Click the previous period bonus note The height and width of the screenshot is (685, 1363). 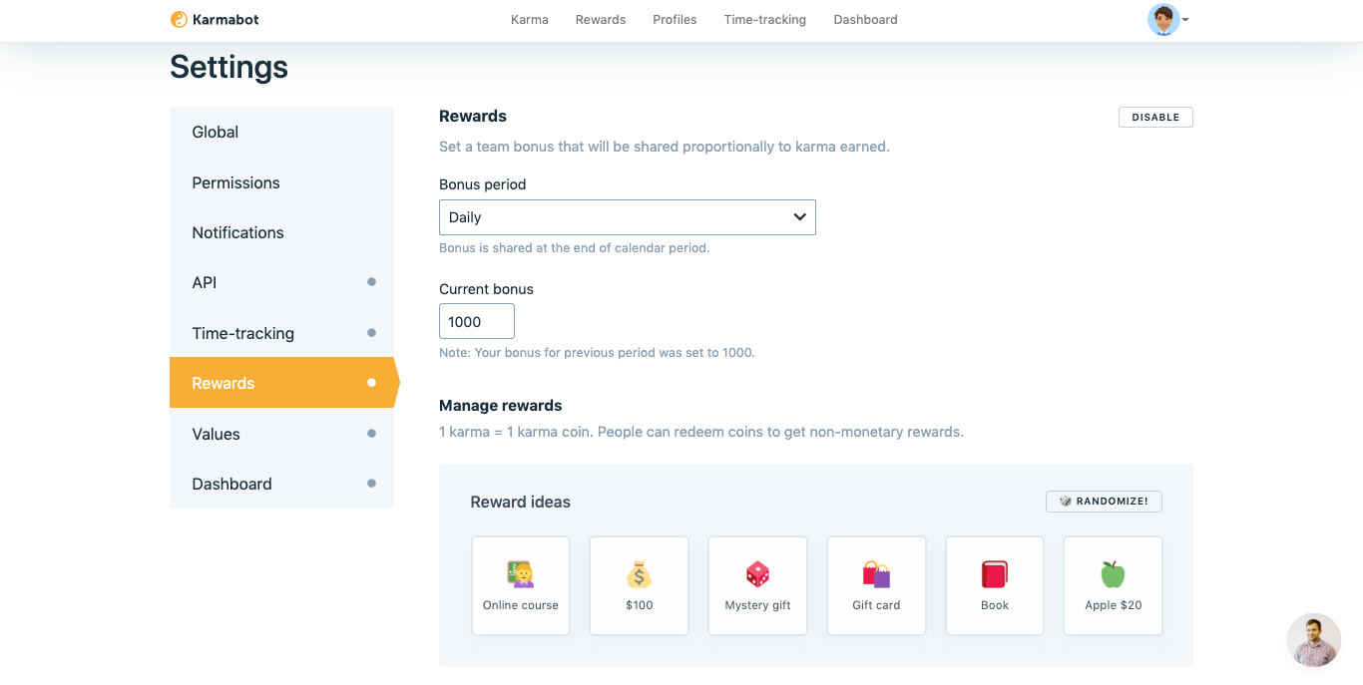coord(597,353)
